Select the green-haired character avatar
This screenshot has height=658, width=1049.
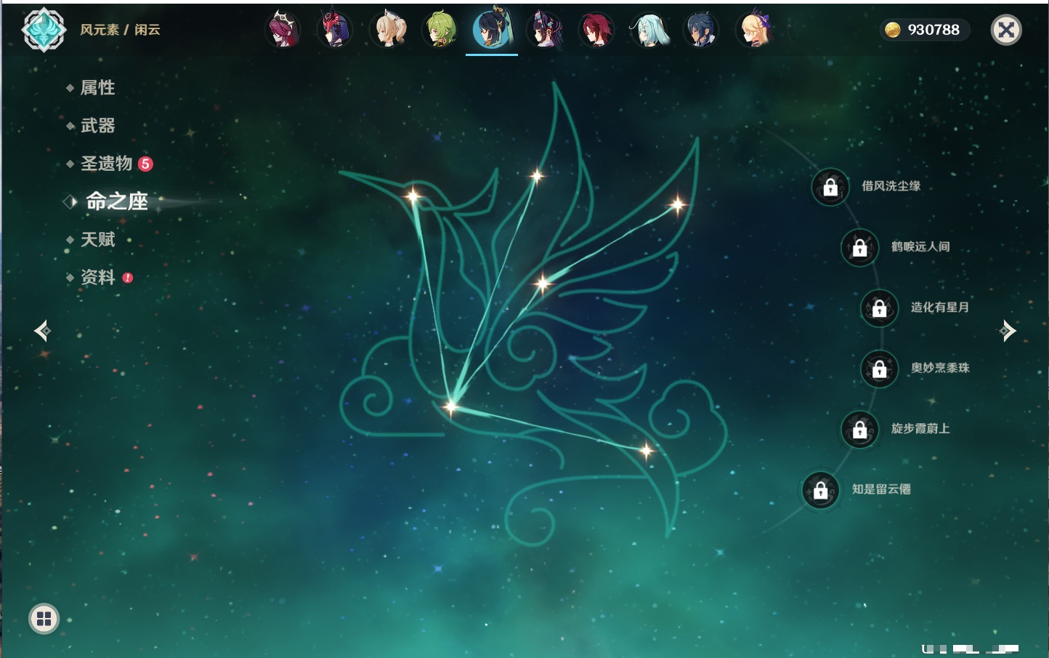point(440,30)
